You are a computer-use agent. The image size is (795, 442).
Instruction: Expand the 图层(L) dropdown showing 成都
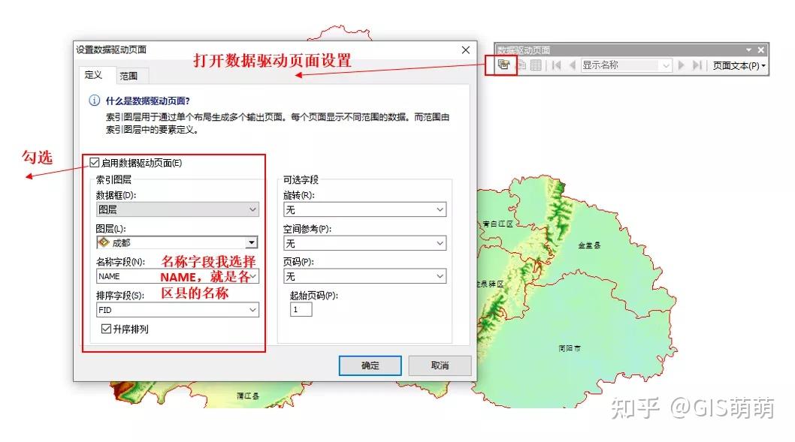pos(252,242)
